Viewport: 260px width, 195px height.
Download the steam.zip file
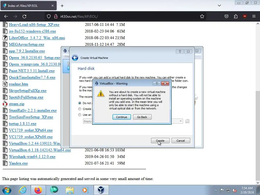[x=17, y=104]
